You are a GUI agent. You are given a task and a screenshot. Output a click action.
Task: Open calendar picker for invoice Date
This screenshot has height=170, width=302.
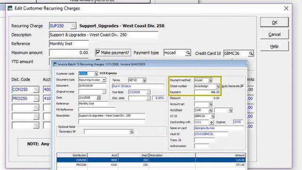99,98
